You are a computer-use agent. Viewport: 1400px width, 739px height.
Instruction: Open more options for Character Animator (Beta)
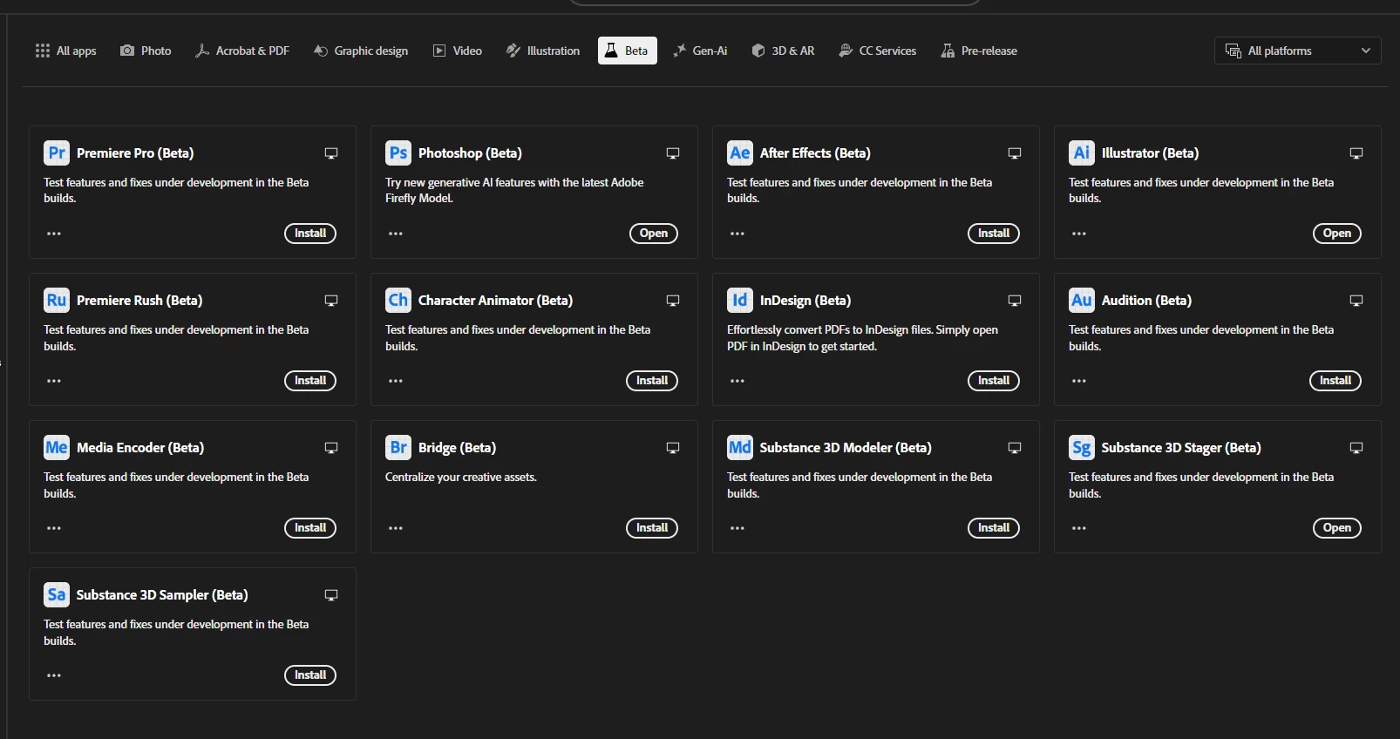click(396, 381)
